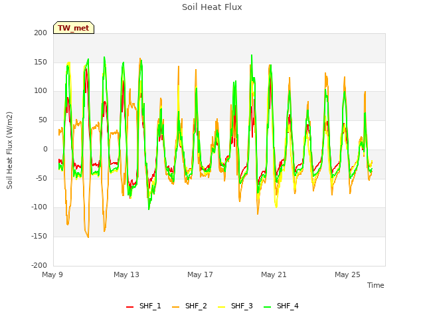
Task: Toggle the SHF_3 series in legend
Action: (235, 306)
